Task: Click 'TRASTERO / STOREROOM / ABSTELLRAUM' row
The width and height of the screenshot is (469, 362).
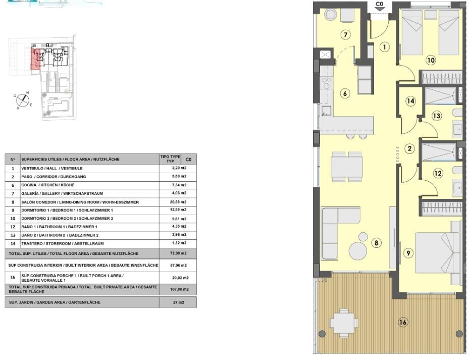Action: [x=100, y=243]
